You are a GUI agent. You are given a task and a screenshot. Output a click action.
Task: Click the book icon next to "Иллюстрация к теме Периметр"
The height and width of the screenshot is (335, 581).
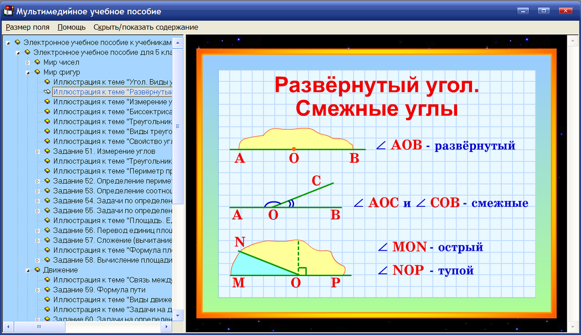click(x=47, y=171)
